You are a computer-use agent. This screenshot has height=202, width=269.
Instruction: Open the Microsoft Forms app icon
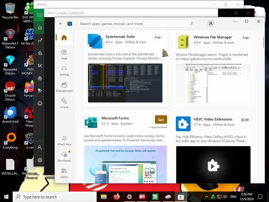click(x=91, y=123)
